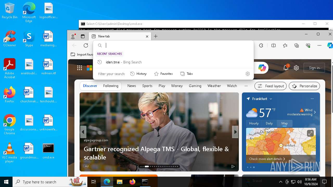The image size is (333, 187).
Task: Go to previous carousel story
Action: coord(83,132)
